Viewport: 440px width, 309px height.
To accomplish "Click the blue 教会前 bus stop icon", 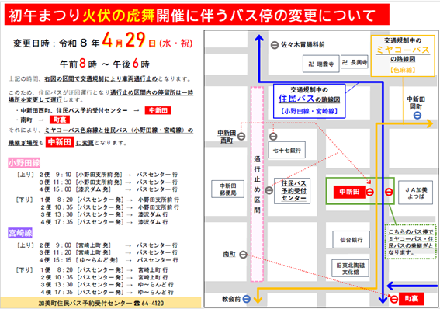I will pos(247,299).
